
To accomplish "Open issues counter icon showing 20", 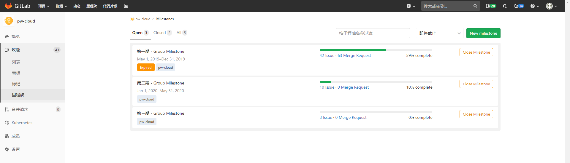I will click(x=491, y=6).
